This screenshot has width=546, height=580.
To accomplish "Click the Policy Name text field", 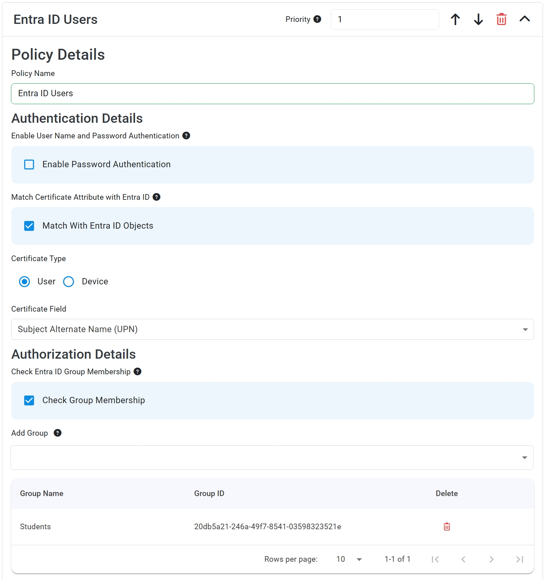I will (x=273, y=94).
